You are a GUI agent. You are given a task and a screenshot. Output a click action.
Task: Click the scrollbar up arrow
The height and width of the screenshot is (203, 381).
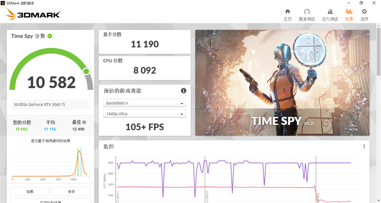pos(379,25)
